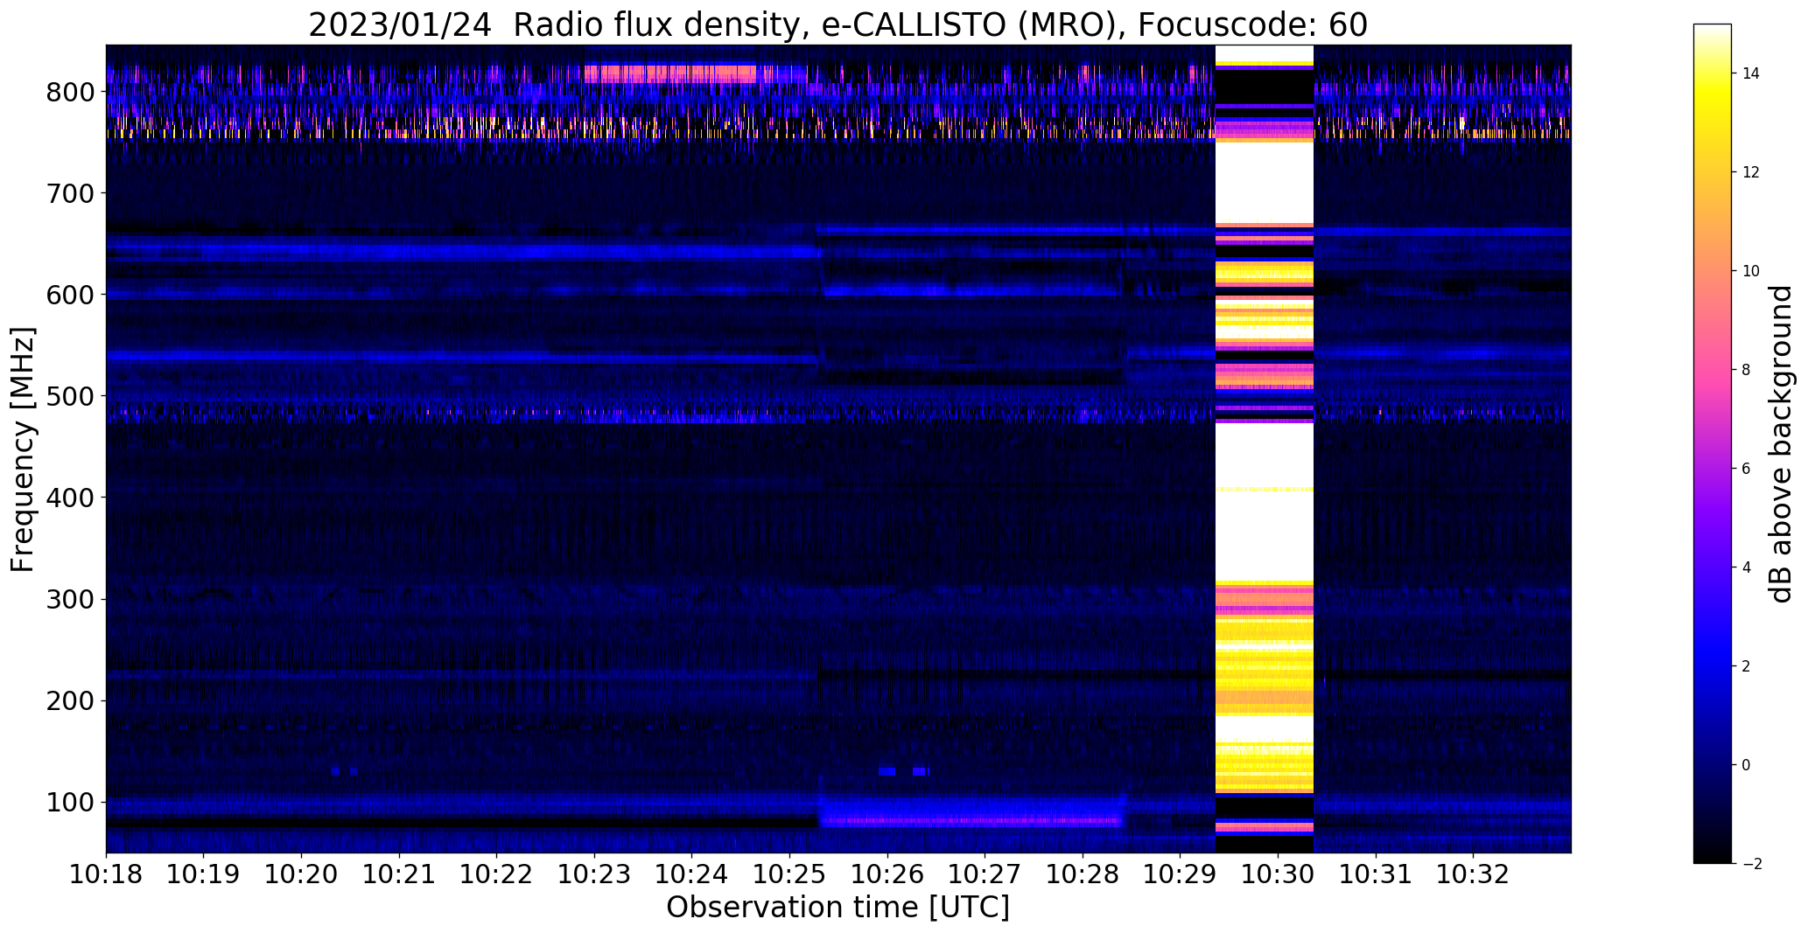Click the pink band near 80 MHz at 10:27
This screenshot has height=933, width=1808.
coord(971,821)
